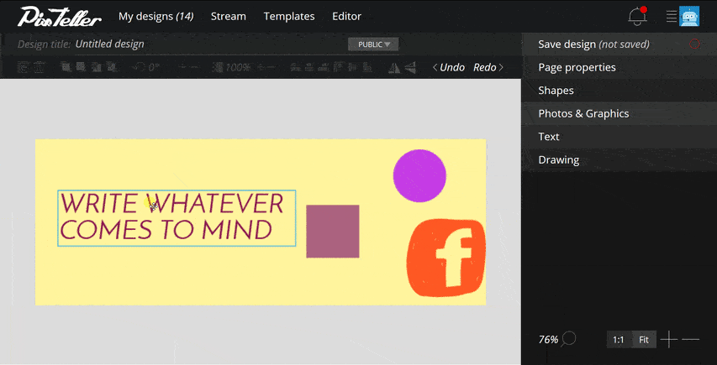The width and height of the screenshot is (717, 365).
Task: Click the PixTeller logo
Action: pyautogui.click(x=60, y=17)
